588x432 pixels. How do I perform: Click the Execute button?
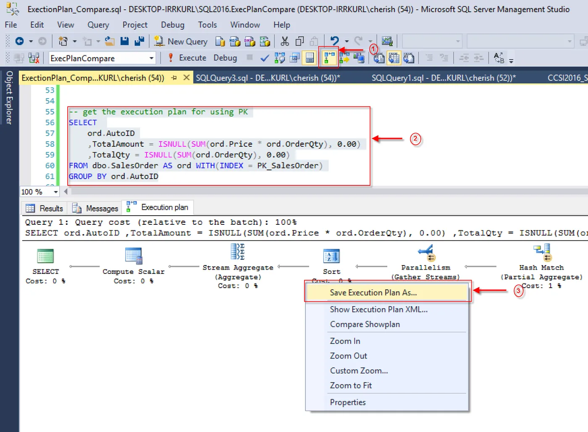[187, 58]
